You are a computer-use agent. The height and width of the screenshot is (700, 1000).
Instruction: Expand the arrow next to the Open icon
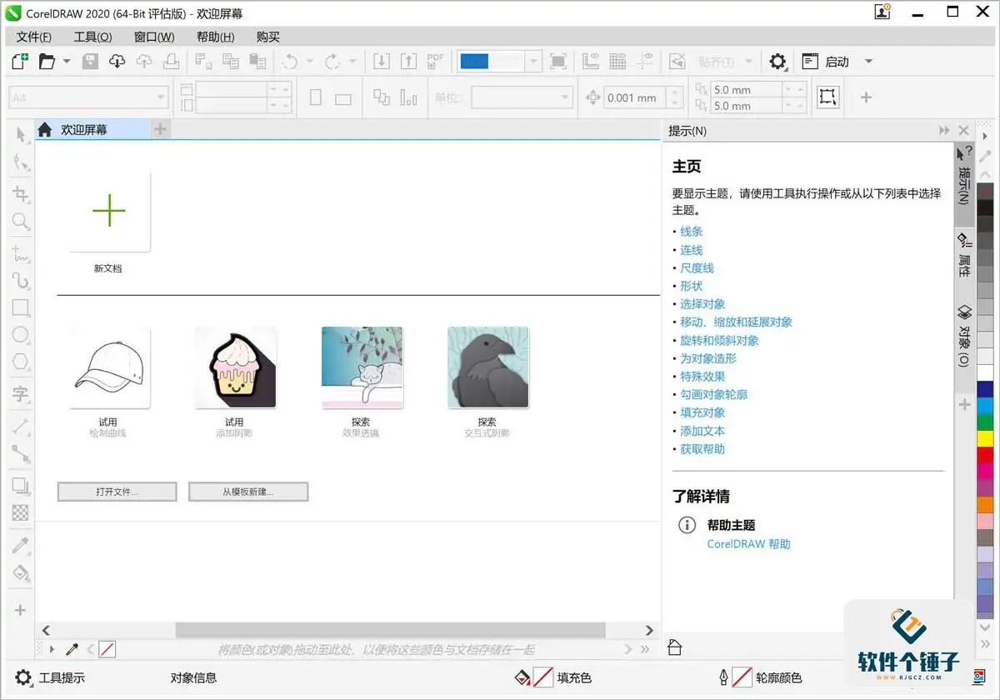click(67, 62)
